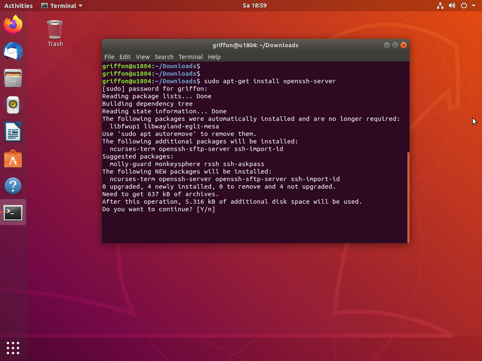Open the File menu in terminal
This screenshot has height=361, width=482.
109,57
